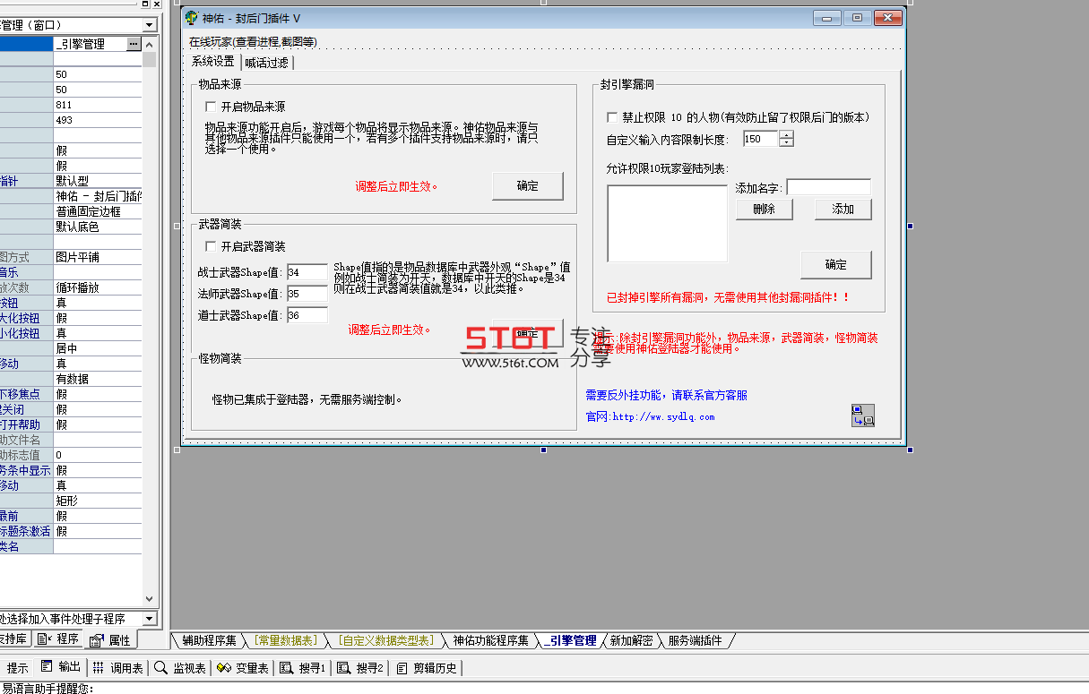Float the properties panel with dock button
1089x694 pixels.
click(x=147, y=4)
